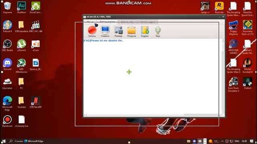Select the Запись_20... video file on desktop

36,64
